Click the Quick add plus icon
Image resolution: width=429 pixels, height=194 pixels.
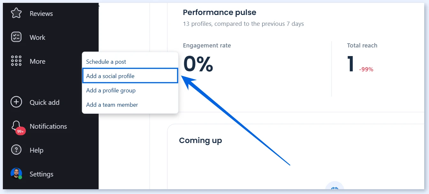click(x=16, y=102)
